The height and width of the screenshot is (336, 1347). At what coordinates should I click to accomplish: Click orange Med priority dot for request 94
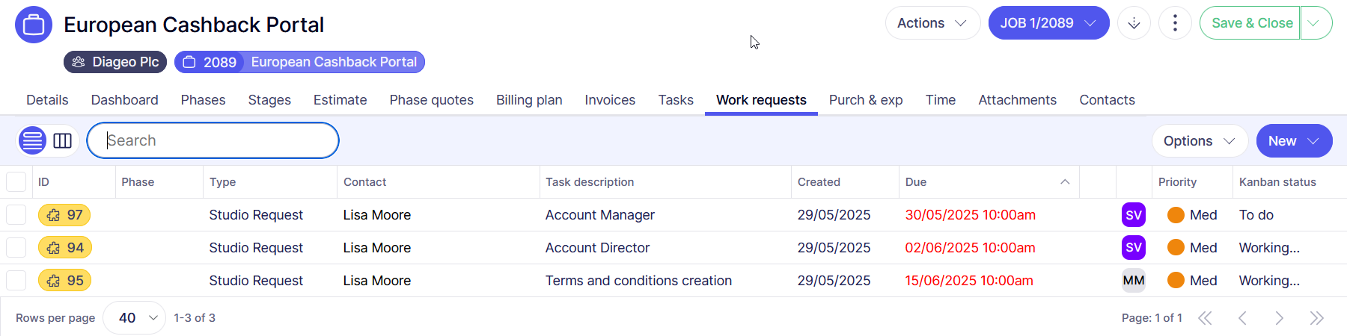(x=1176, y=248)
